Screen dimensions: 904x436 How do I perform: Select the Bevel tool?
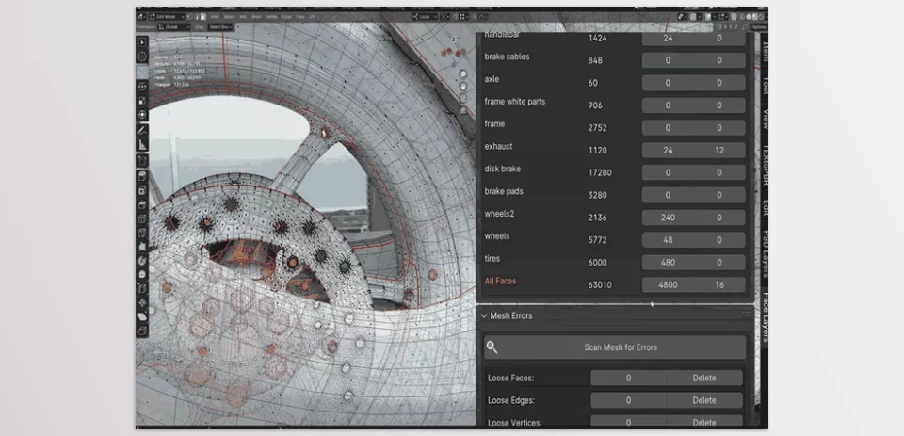pos(142,204)
